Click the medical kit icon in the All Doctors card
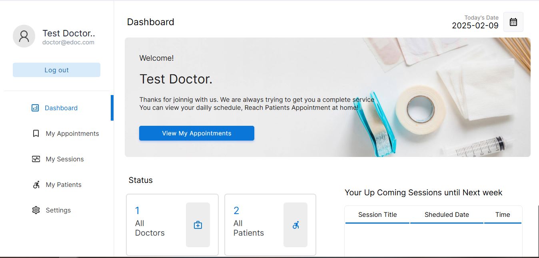 198,225
